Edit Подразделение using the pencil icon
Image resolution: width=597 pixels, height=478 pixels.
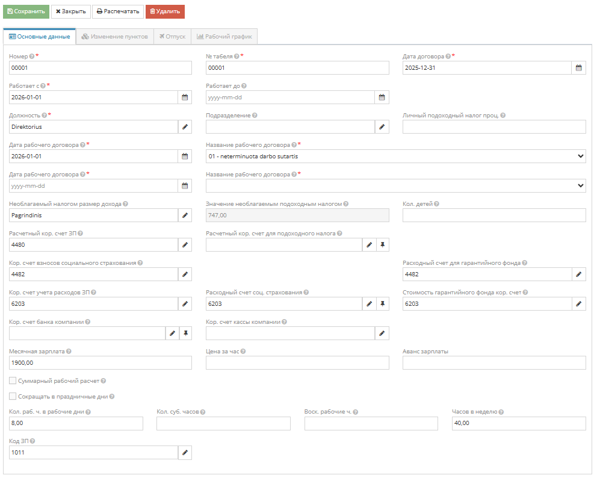pyautogui.click(x=382, y=127)
